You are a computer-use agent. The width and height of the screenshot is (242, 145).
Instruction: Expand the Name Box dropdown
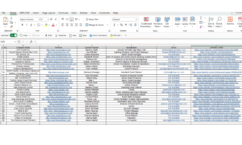point(15,42)
